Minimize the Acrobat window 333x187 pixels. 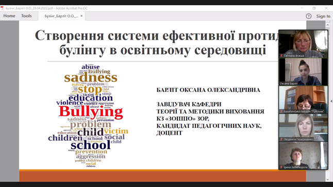[302, 8]
